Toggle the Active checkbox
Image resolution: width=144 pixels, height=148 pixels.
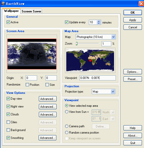[8, 22]
